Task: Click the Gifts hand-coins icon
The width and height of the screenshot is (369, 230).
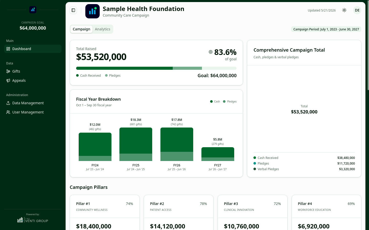Action: coord(8,71)
